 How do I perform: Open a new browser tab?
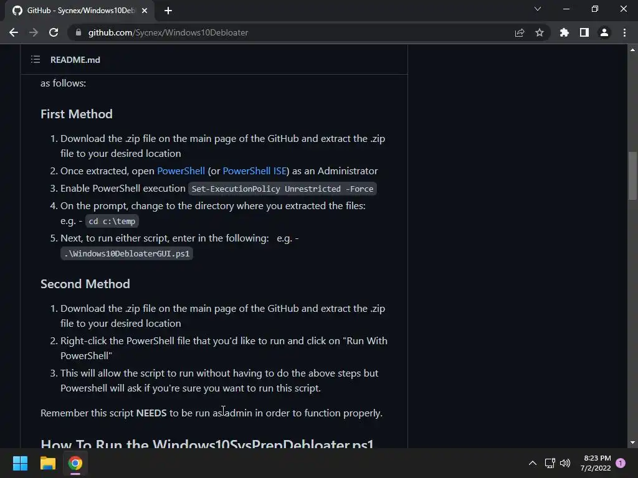coord(168,11)
